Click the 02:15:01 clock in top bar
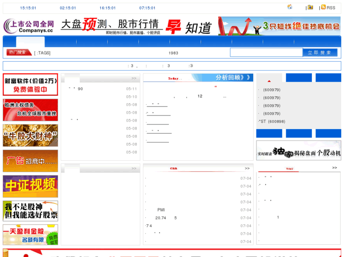 click(68, 8)
